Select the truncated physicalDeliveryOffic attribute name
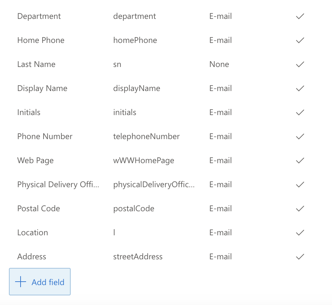The image size is (332, 305). point(154,184)
